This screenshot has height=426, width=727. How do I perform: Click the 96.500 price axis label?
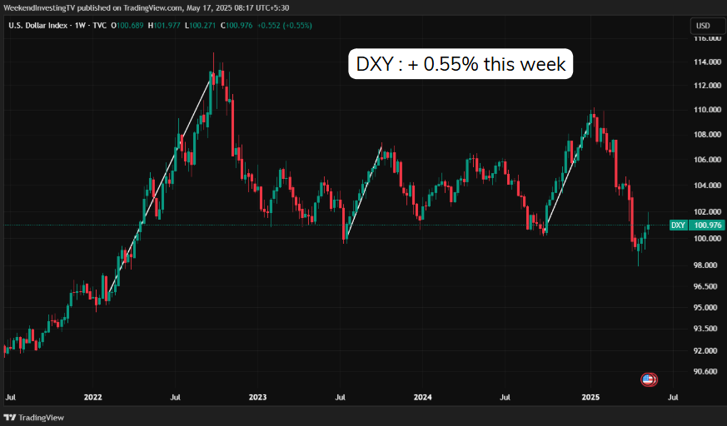(707, 286)
